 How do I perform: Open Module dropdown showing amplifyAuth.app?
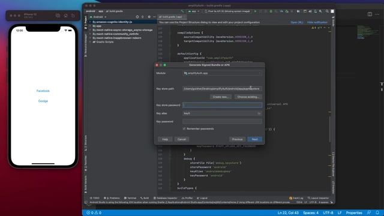coord(222,73)
